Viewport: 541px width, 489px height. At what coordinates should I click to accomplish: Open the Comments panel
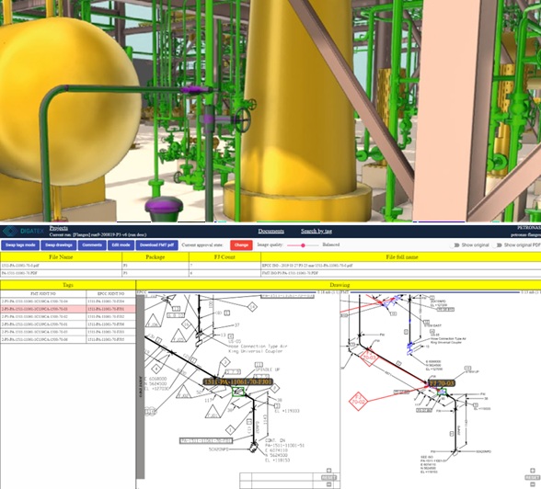tap(92, 245)
